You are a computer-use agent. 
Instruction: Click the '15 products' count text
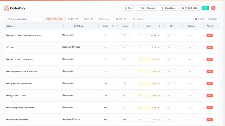coord(213,19)
